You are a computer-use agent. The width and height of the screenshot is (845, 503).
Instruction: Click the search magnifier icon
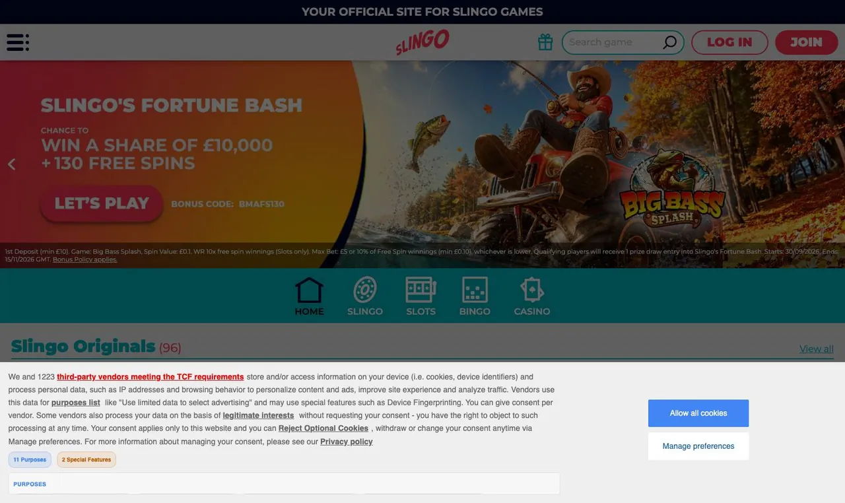tap(669, 42)
